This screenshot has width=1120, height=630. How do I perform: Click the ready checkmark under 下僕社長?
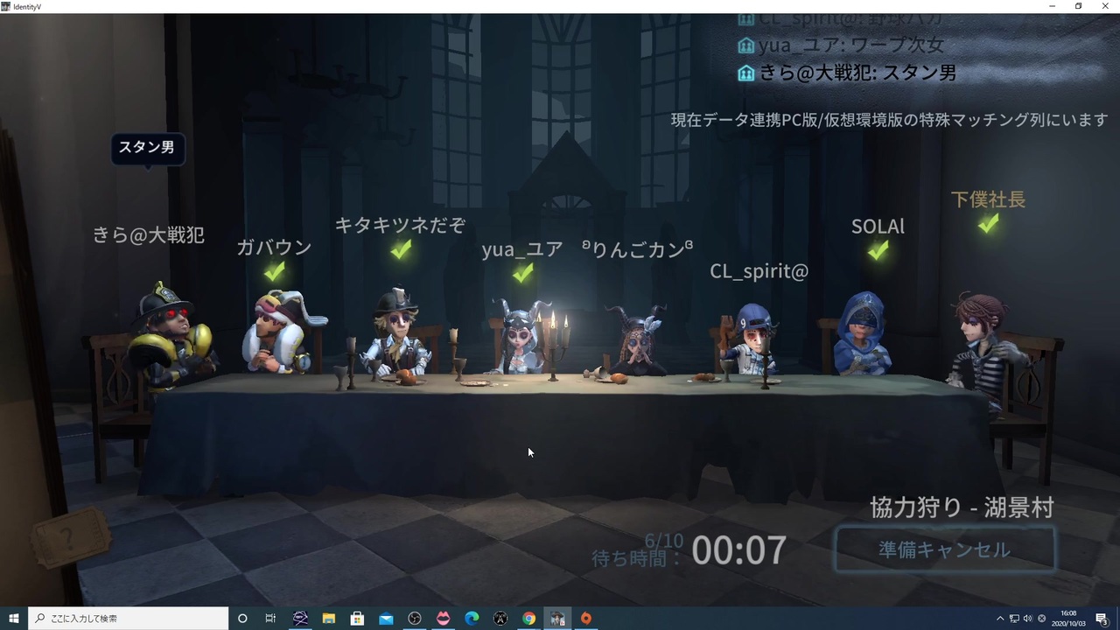989,224
